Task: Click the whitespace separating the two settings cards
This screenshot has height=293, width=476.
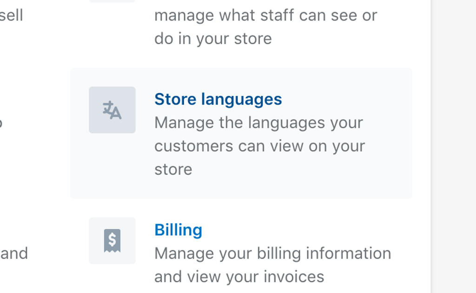Action: pos(241,207)
